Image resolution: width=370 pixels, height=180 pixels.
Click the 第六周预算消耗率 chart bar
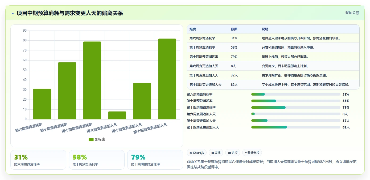42,104
